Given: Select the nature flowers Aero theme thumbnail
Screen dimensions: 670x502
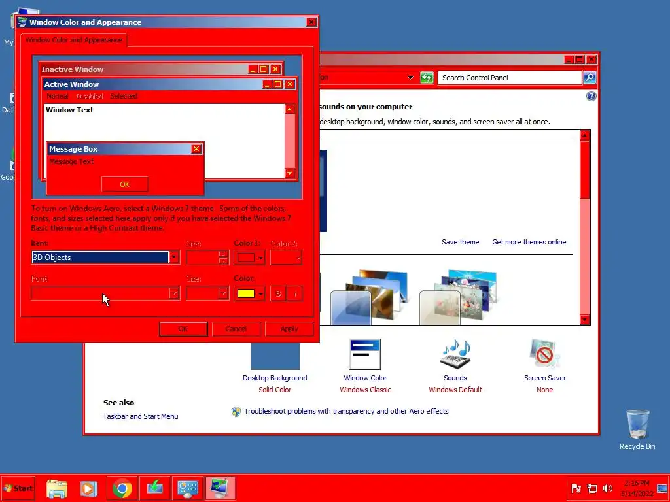Looking at the screenshot, I should [459, 297].
